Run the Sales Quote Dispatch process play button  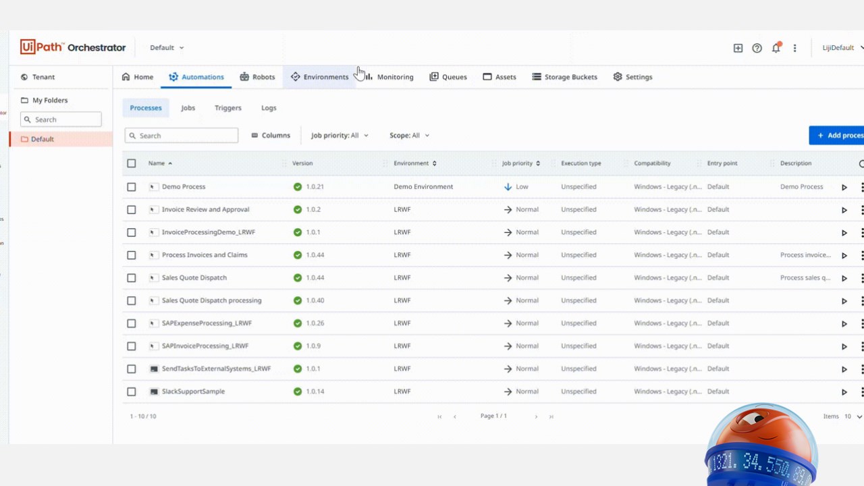[844, 278]
